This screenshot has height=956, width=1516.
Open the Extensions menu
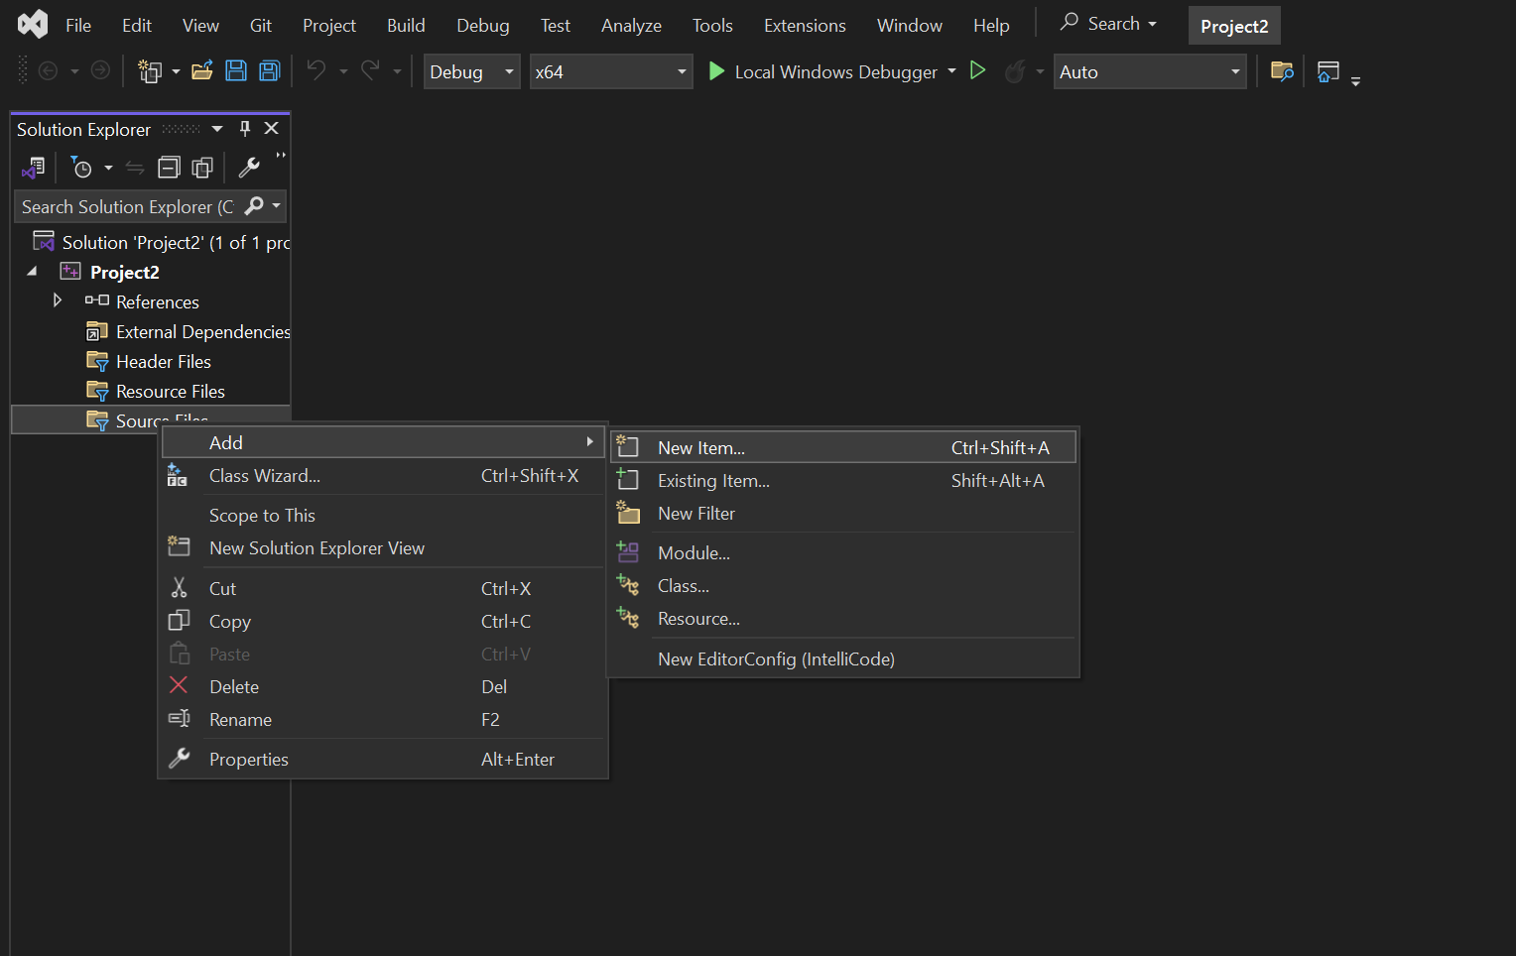click(805, 25)
